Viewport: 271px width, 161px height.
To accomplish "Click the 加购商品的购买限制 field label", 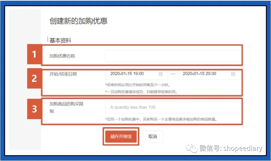I will tap(66, 107).
